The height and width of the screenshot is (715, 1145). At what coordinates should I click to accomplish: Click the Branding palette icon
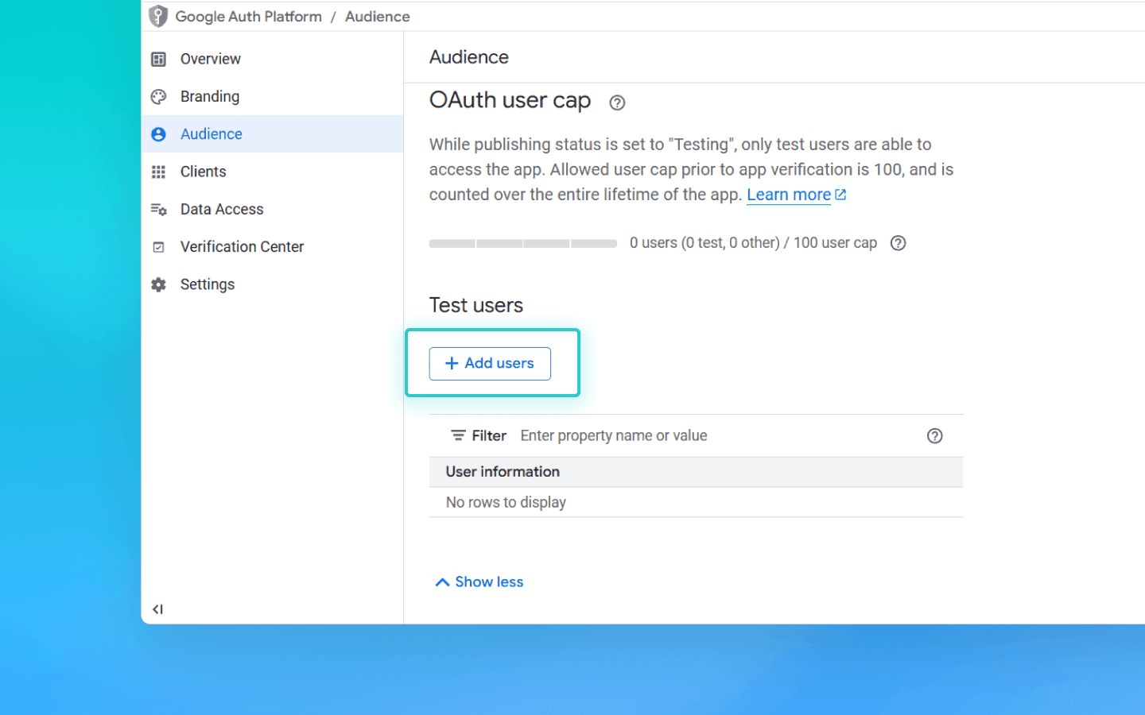(158, 96)
